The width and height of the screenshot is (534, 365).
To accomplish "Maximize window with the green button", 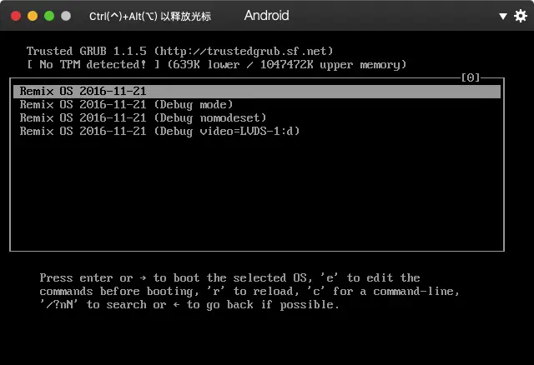I will (x=49, y=16).
